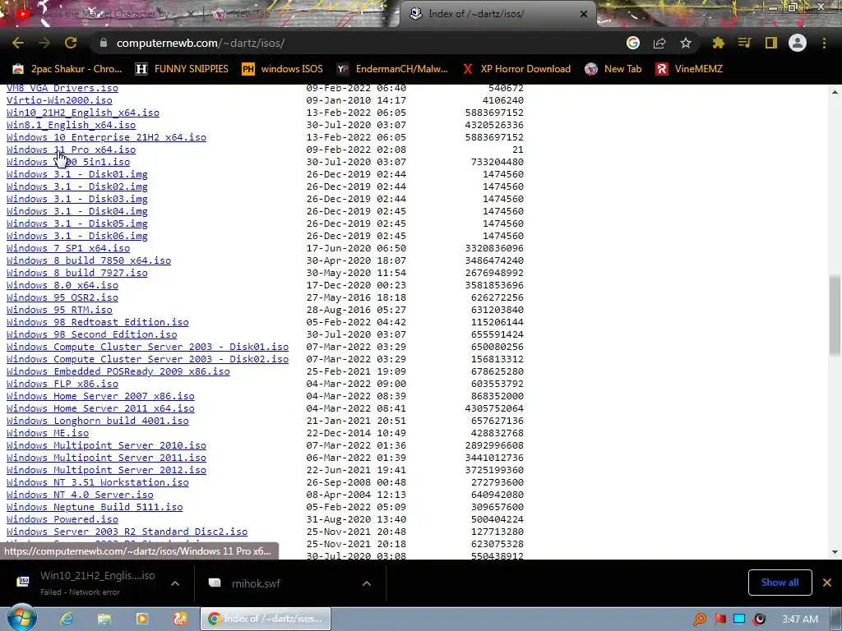Download Win10_21H2_English_x64.iso
The height and width of the screenshot is (631, 842).
point(83,113)
